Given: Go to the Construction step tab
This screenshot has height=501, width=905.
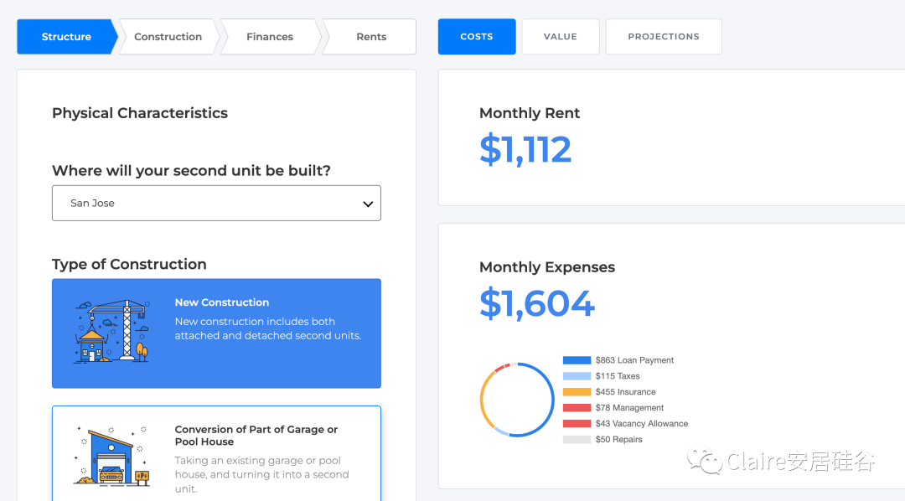Looking at the screenshot, I should tap(168, 36).
